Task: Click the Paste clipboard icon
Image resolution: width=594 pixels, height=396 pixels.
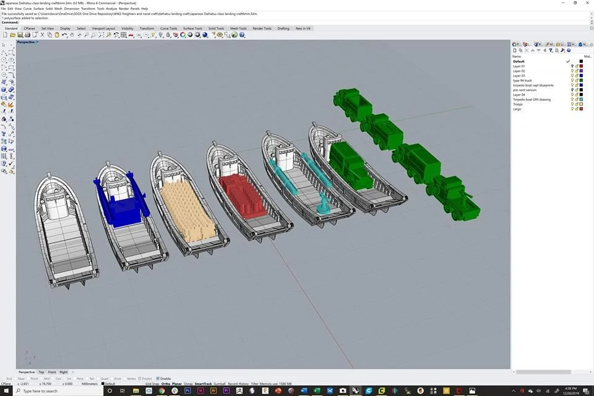Action: pos(57,35)
